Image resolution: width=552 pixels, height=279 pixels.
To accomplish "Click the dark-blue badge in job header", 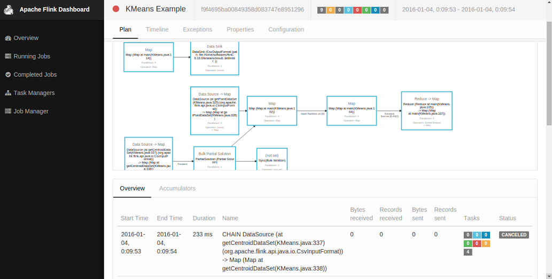I will click(375, 10).
